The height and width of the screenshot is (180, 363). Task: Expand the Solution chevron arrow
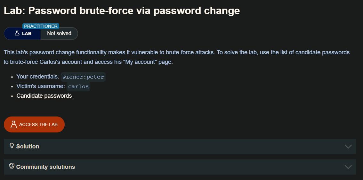[348, 146]
